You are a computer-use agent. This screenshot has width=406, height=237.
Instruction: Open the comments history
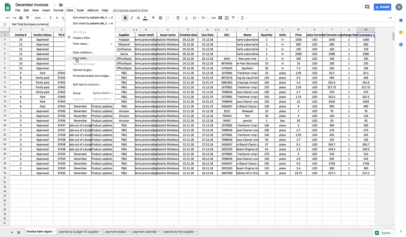pyautogui.click(x=367, y=7)
